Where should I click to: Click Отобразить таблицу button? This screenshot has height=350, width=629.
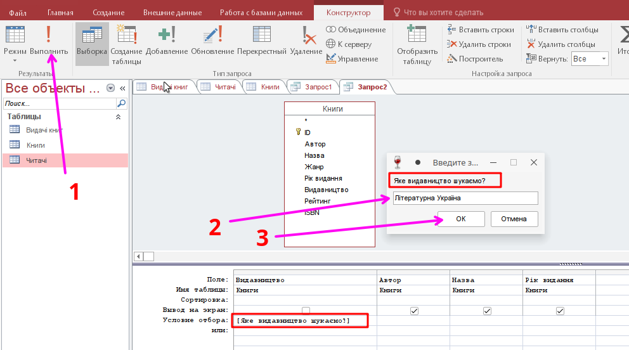coord(417,45)
